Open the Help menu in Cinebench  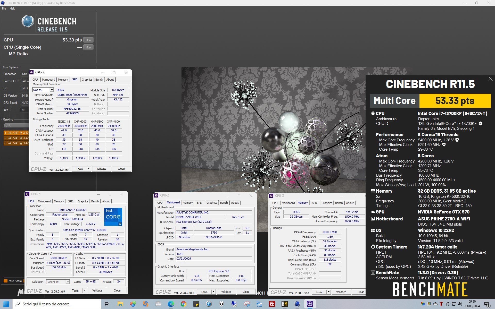pos(13,8)
